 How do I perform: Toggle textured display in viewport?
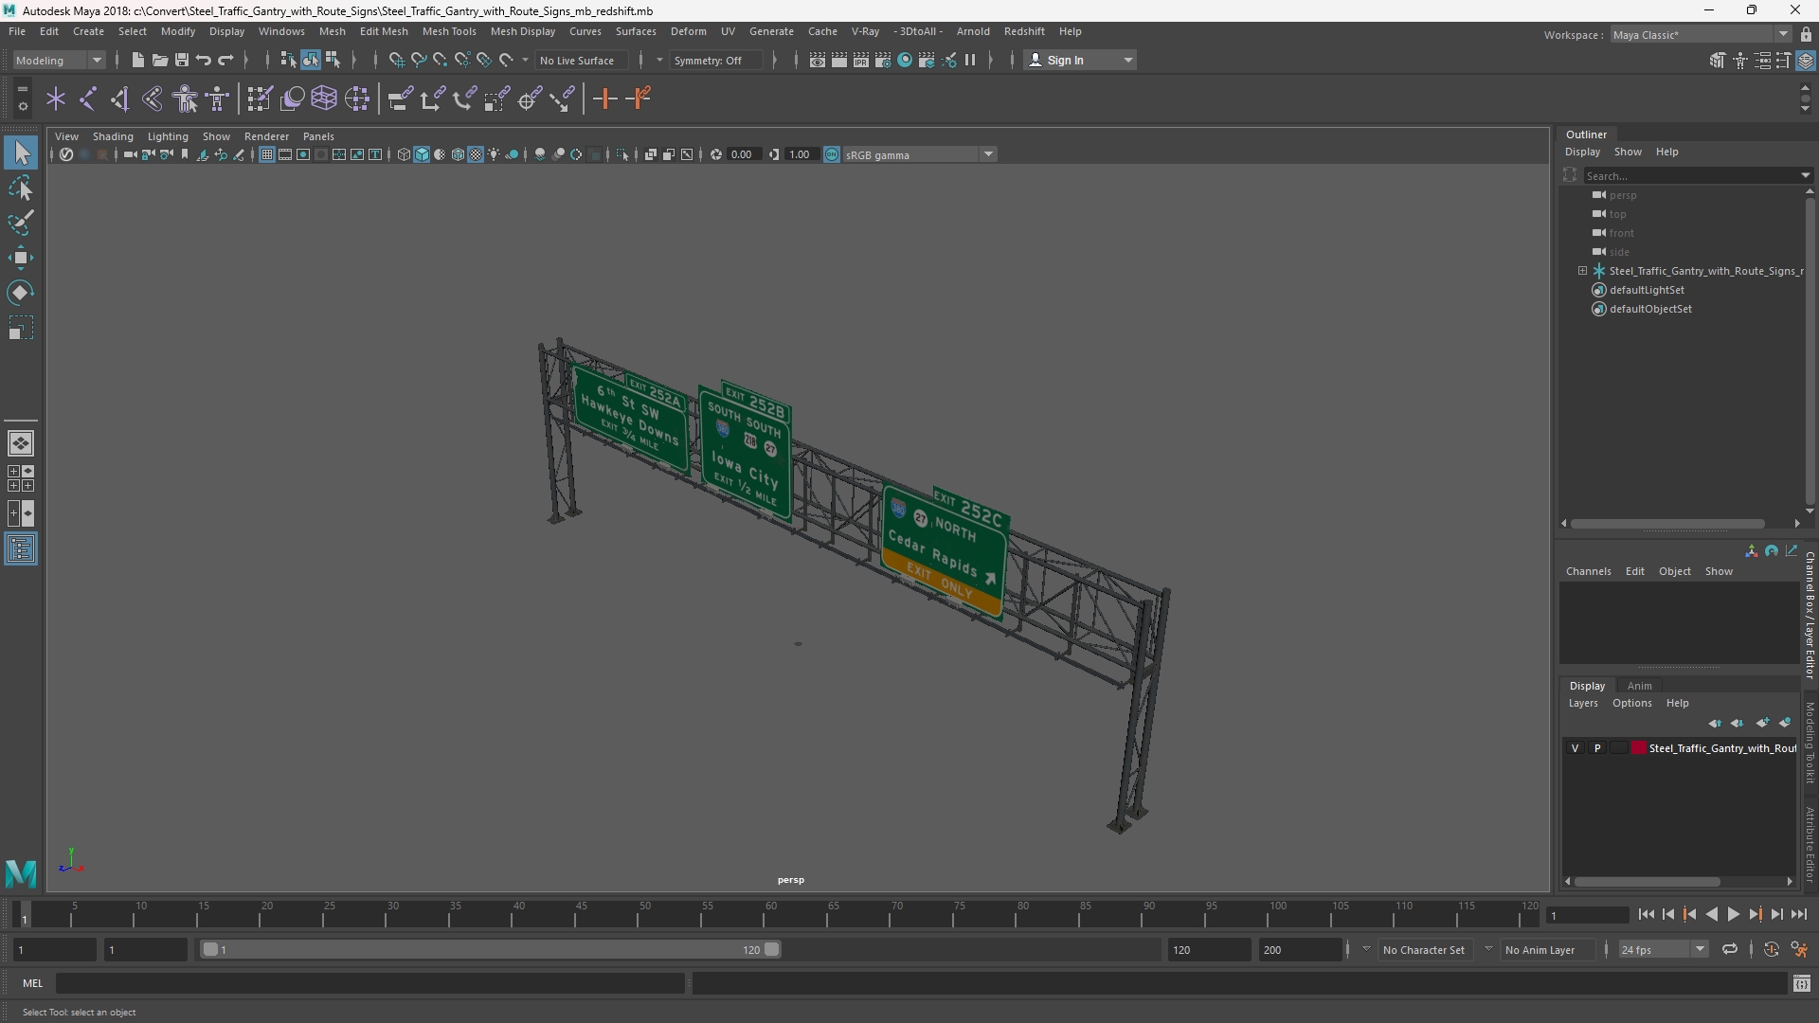point(476,154)
